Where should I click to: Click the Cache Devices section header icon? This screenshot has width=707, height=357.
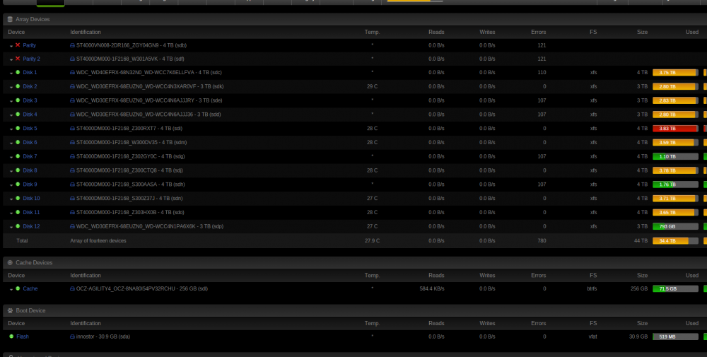pyautogui.click(x=10, y=262)
